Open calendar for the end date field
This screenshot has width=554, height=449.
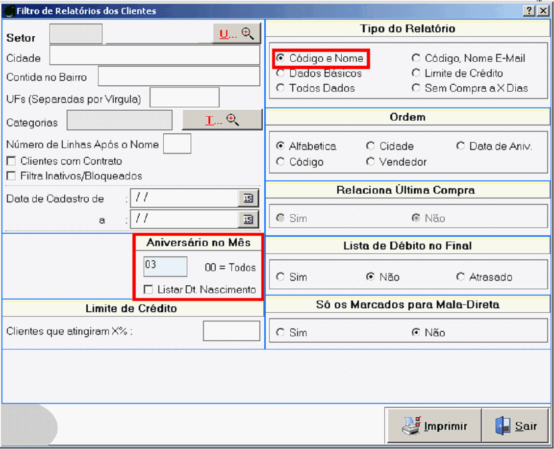click(249, 220)
